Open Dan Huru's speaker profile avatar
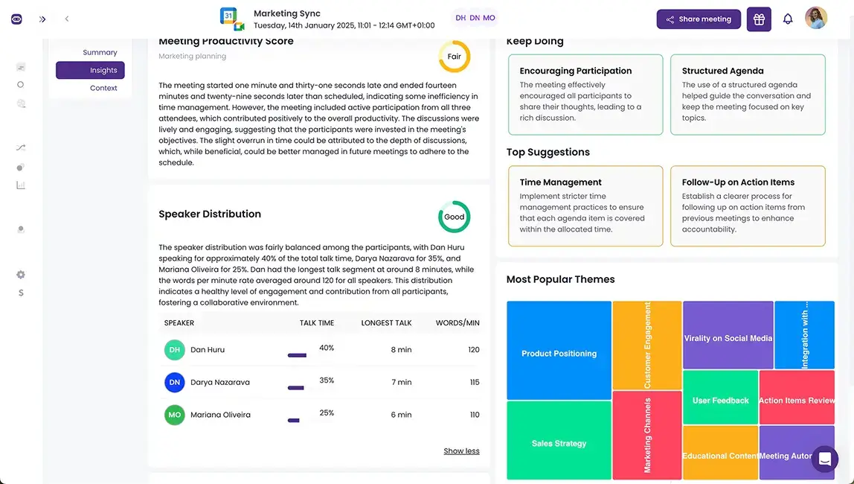Screen dimensions: 854x484 [x=173, y=348]
